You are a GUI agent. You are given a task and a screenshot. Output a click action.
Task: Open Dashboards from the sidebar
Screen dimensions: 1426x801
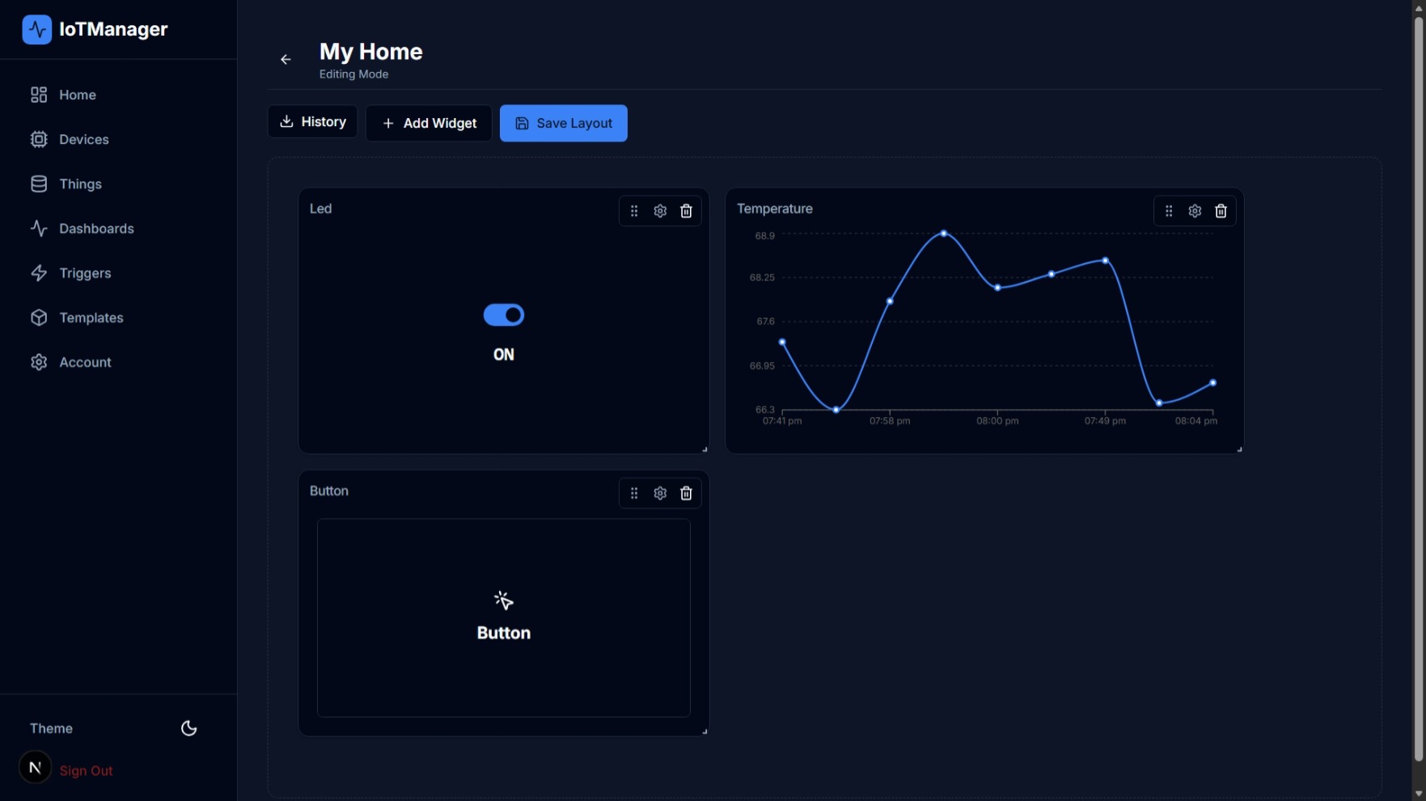(x=96, y=229)
